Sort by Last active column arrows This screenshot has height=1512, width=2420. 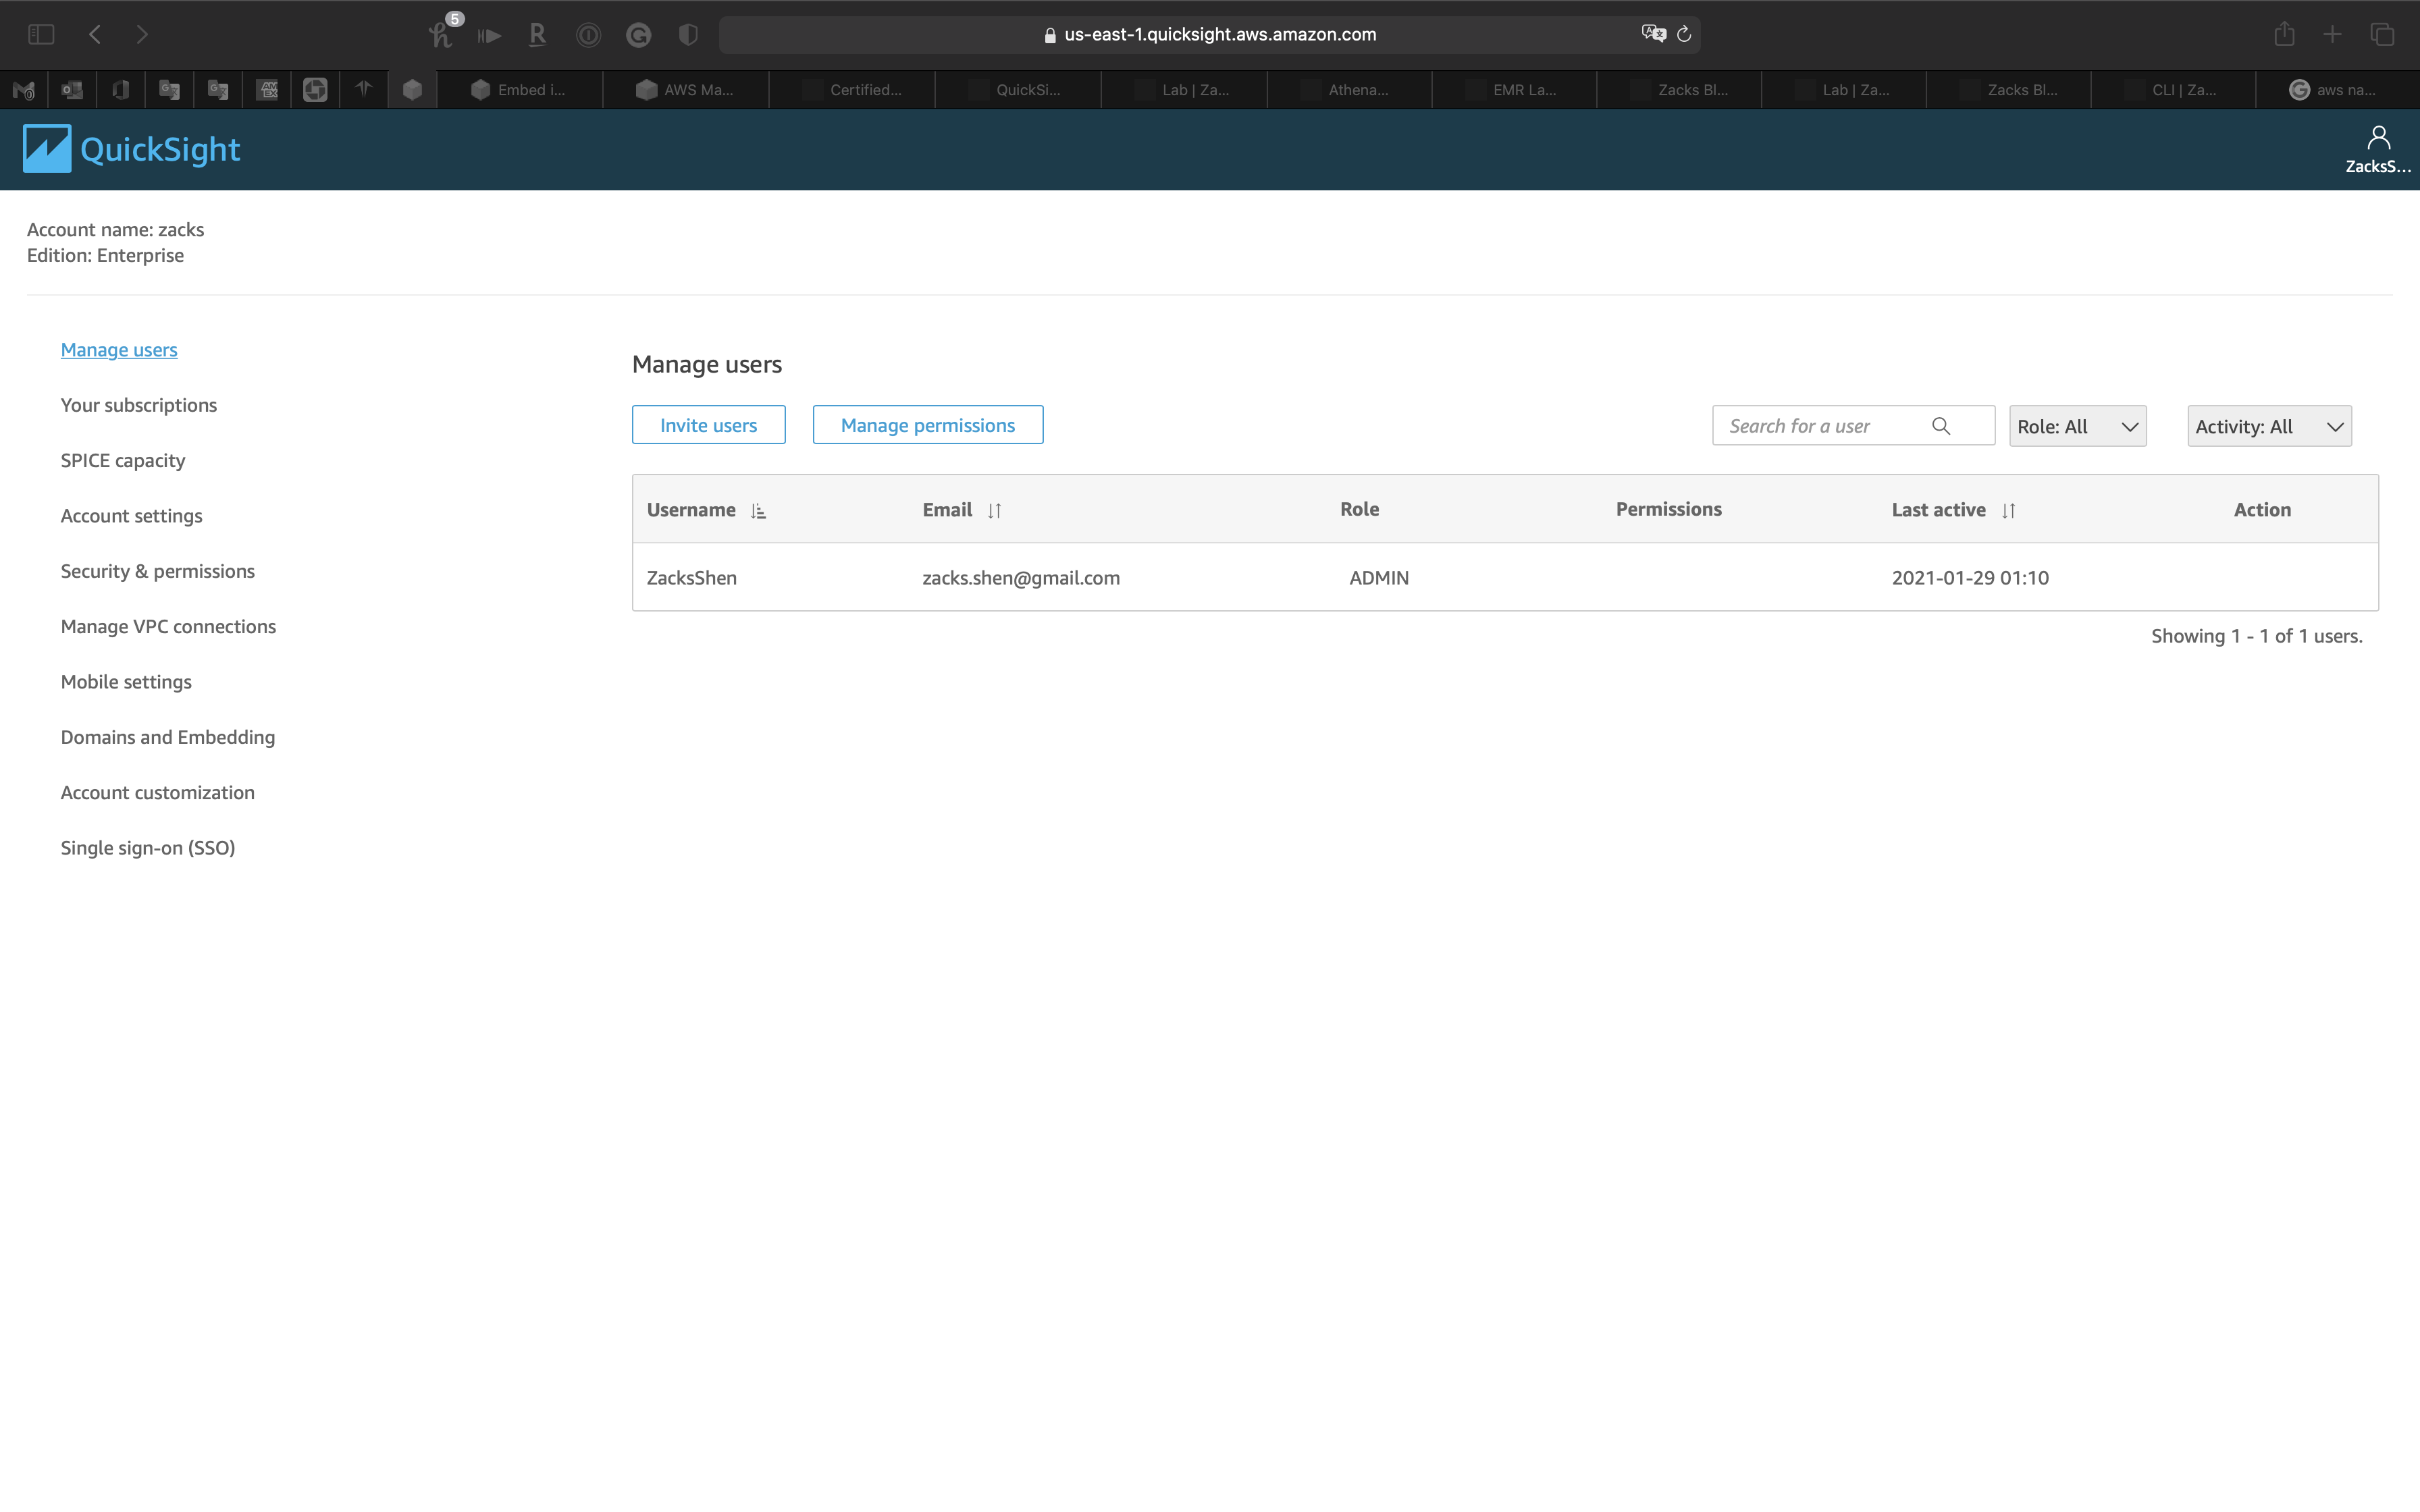click(x=2008, y=511)
